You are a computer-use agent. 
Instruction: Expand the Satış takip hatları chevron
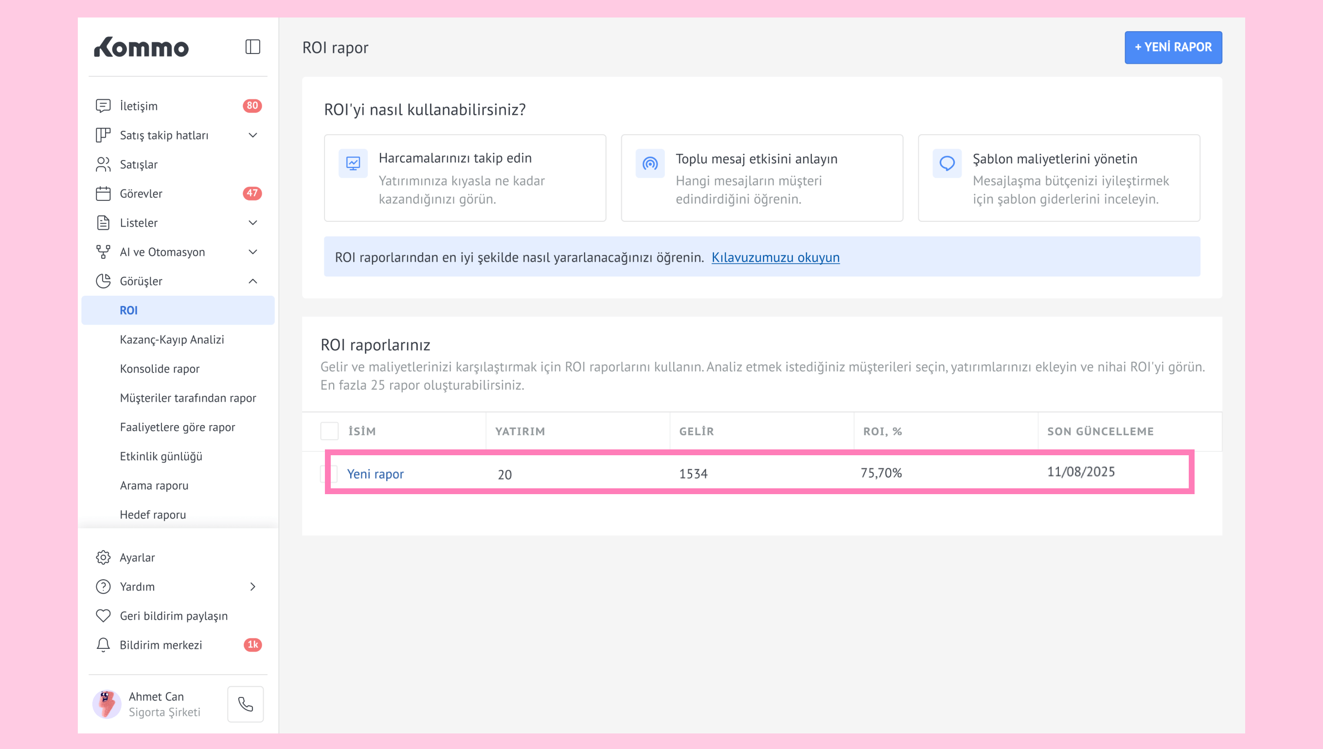[252, 135]
